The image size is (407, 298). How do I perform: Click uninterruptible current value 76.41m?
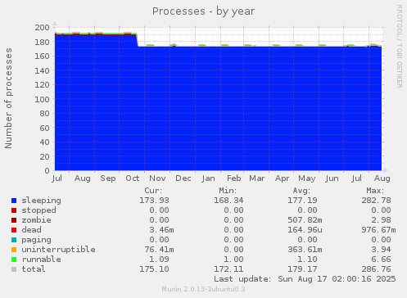159,250
